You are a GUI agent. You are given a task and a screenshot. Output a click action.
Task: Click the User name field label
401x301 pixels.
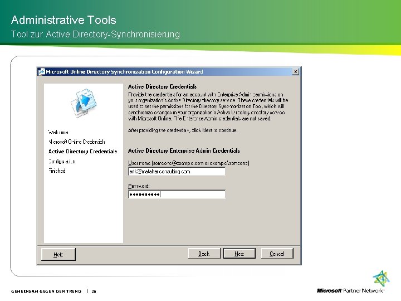point(188,163)
